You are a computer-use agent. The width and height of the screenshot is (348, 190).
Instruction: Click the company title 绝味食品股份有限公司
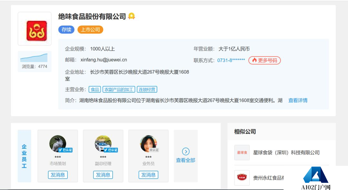(x=92, y=16)
